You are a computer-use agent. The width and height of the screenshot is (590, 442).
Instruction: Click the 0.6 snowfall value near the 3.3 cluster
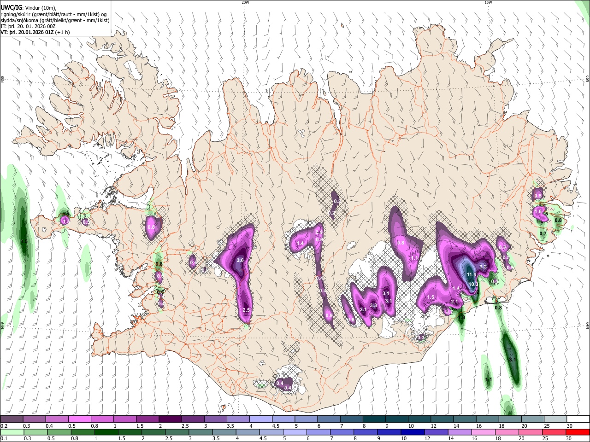click(351, 320)
